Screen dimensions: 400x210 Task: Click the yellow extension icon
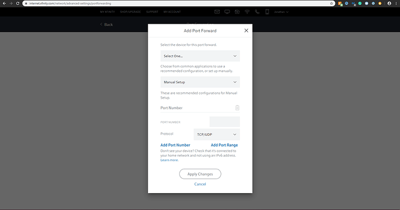coord(380,3)
